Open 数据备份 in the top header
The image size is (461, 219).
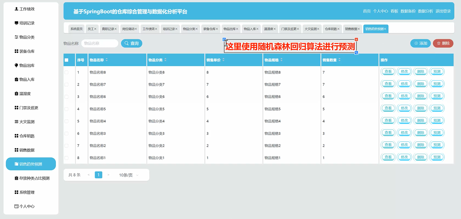408,11
